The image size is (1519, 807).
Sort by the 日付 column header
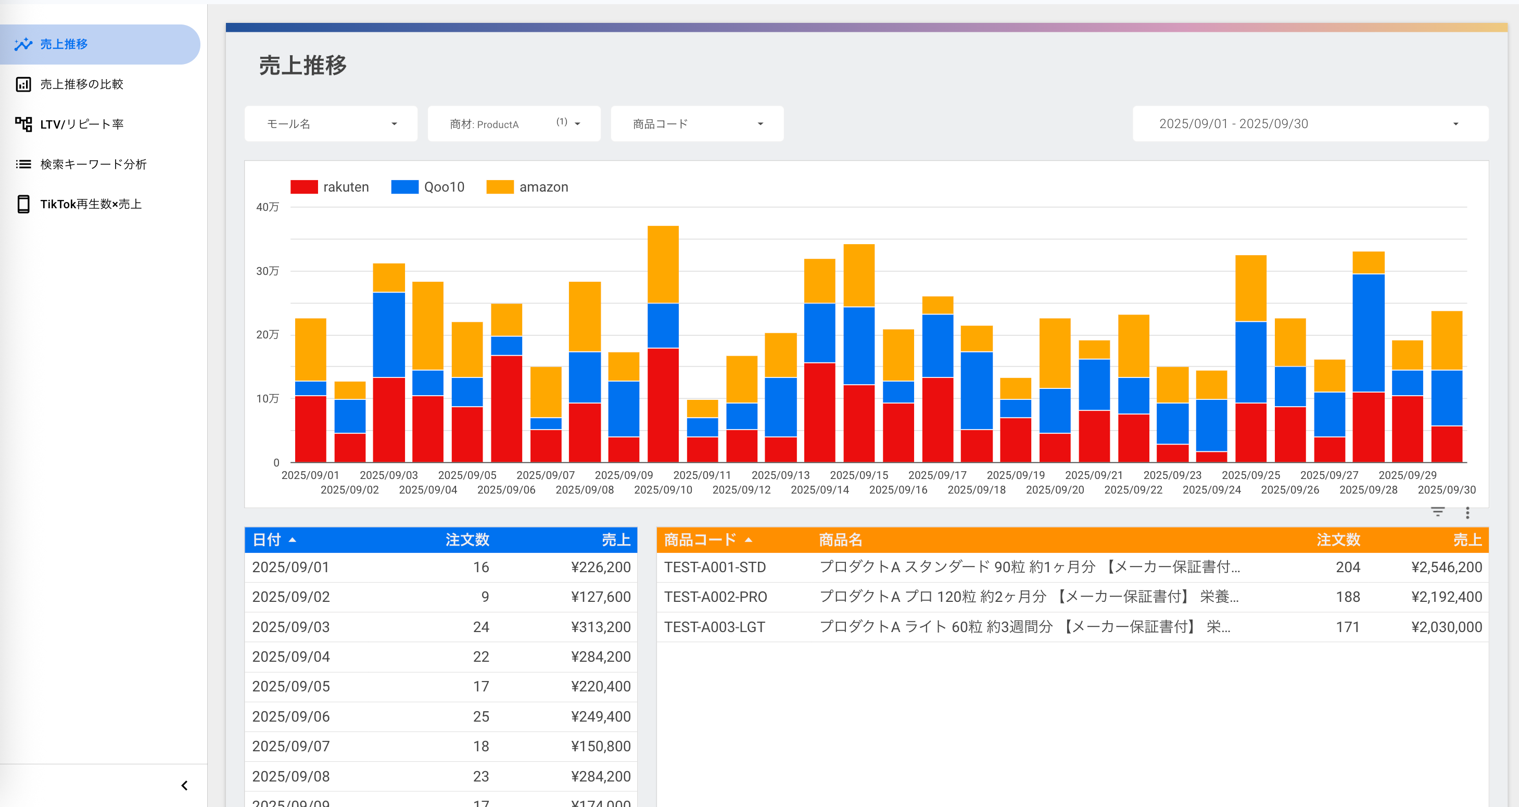click(267, 540)
